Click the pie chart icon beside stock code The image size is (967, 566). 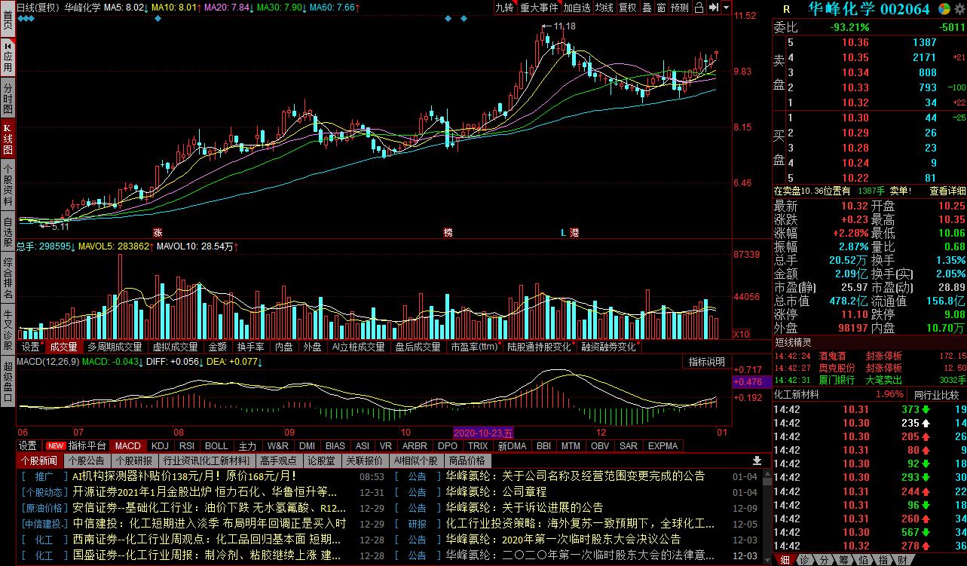944,9
